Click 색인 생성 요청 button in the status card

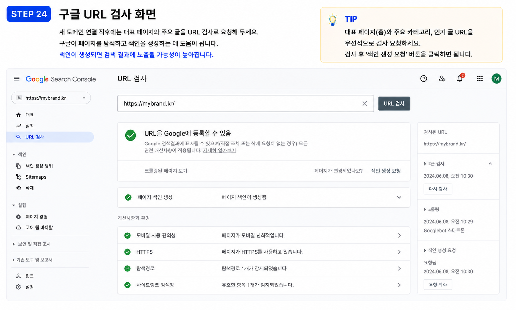click(x=386, y=171)
